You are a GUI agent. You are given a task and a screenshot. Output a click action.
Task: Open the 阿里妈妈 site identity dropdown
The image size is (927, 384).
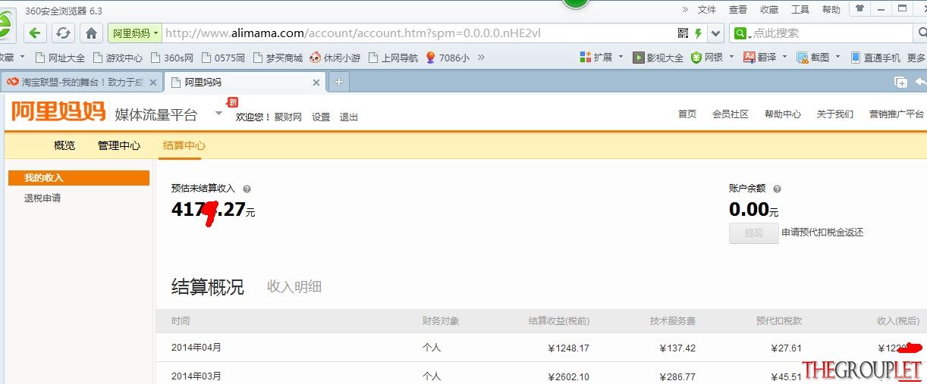(x=135, y=33)
